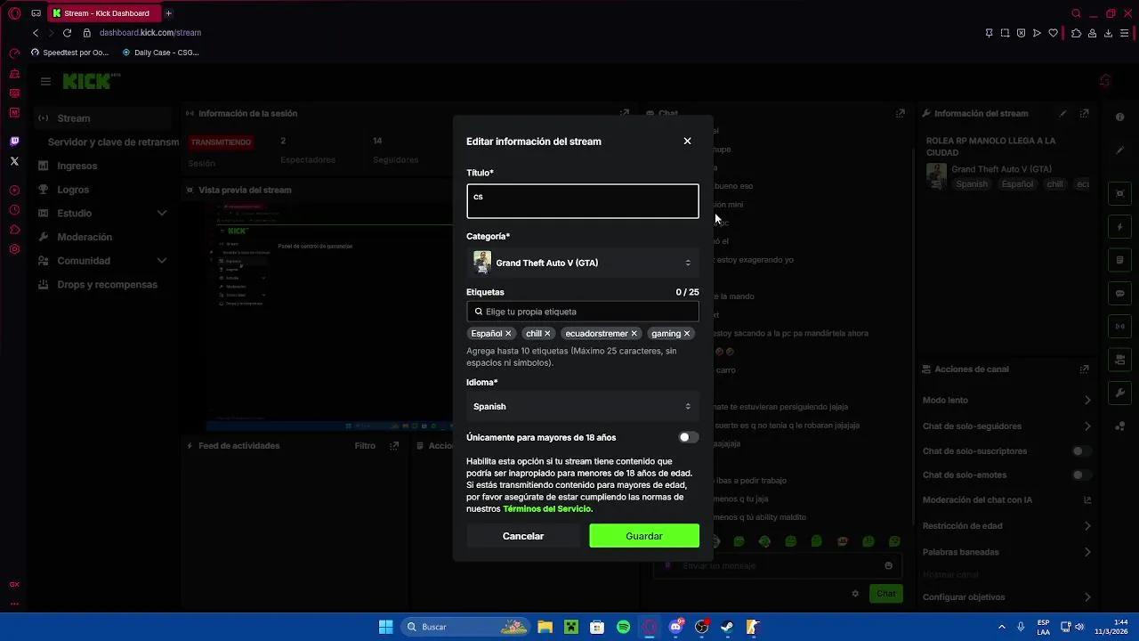Remove the ecuadorstremer tag
The width and height of the screenshot is (1139, 641).
pyautogui.click(x=634, y=334)
